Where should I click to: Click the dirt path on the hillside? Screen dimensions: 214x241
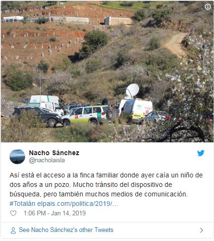175,44
